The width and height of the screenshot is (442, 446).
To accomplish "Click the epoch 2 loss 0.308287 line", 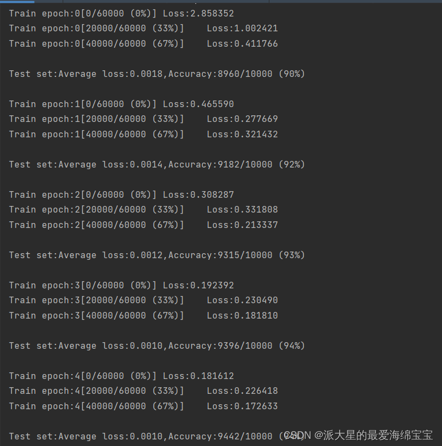I will click(121, 194).
